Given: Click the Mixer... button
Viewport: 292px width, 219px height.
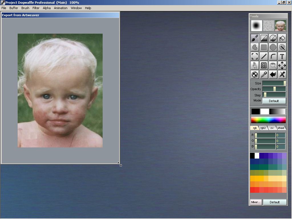Looking at the screenshot, I should click(x=256, y=202).
